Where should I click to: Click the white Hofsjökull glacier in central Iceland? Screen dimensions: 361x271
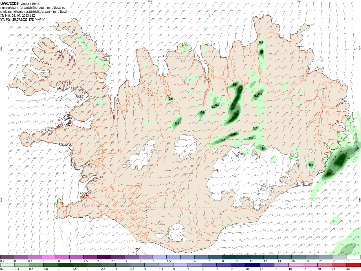tap(186, 147)
